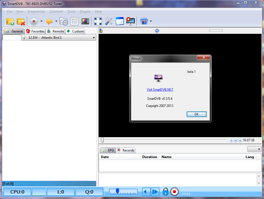The image size is (264, 199).
Task: Switch to the Records tab
Action: [x=126, y=150]
